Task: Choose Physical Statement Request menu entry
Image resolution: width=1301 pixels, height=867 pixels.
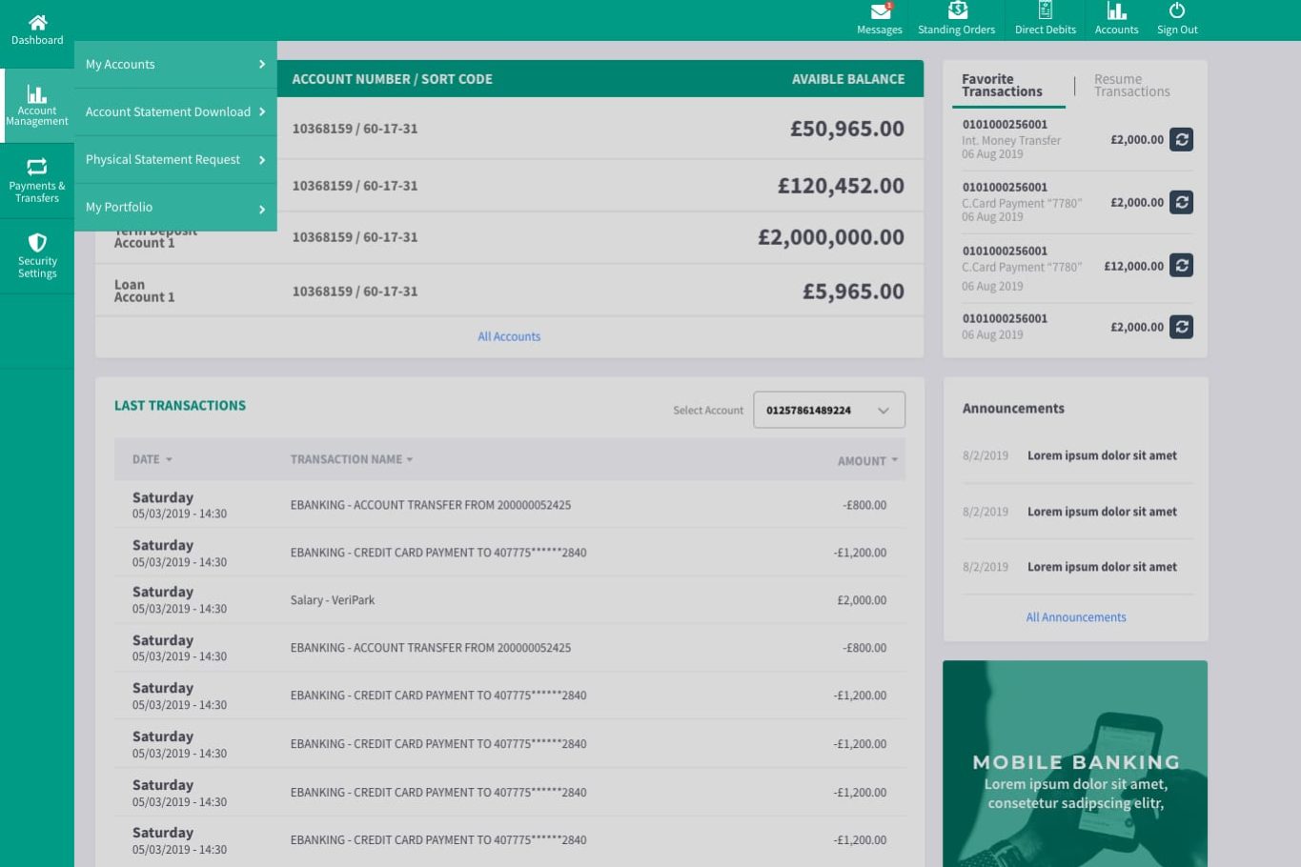Action: (x=175, y=160)
